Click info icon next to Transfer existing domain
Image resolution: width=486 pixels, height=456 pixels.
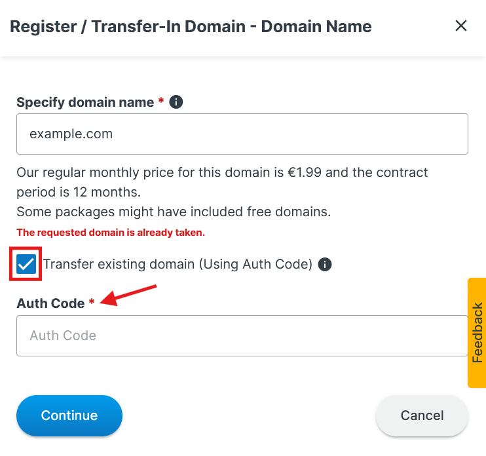[x=325, y=264]
